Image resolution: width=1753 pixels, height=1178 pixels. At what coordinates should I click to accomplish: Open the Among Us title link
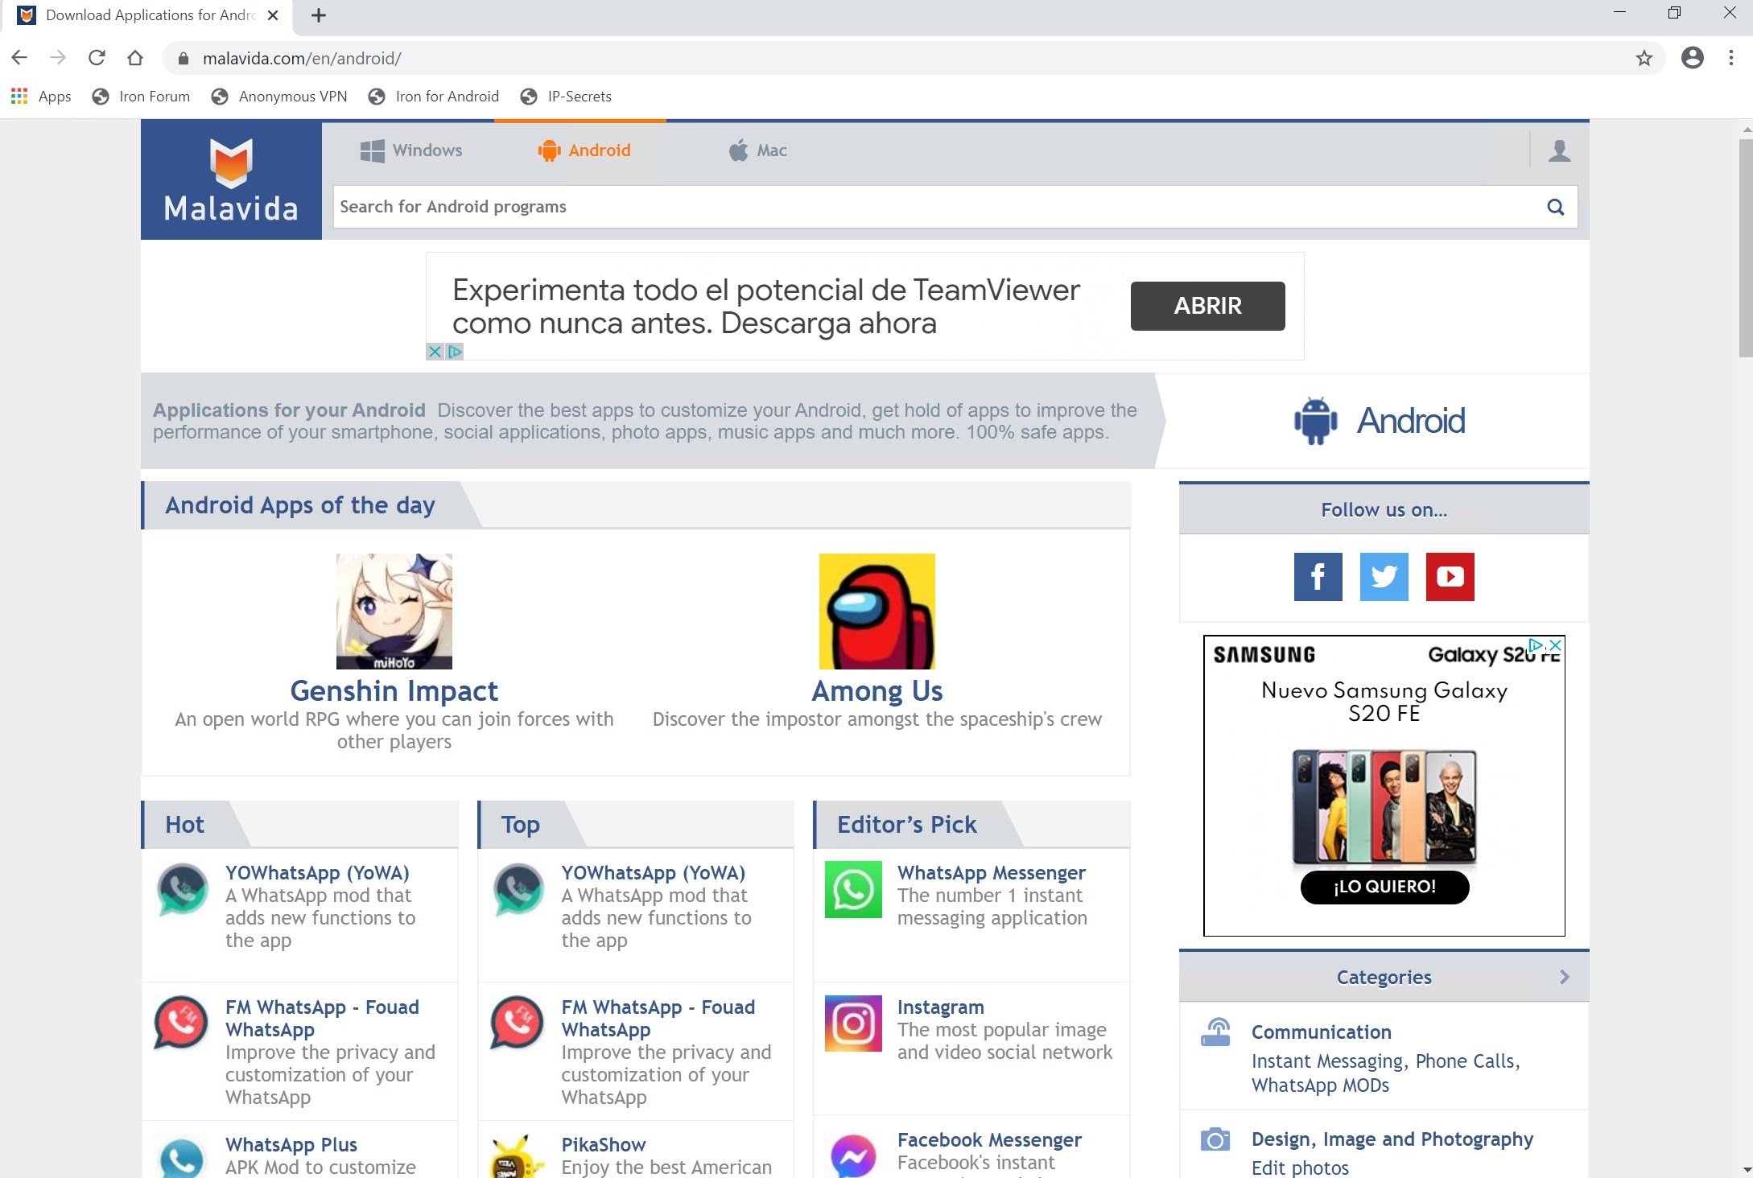click(877, 690)
